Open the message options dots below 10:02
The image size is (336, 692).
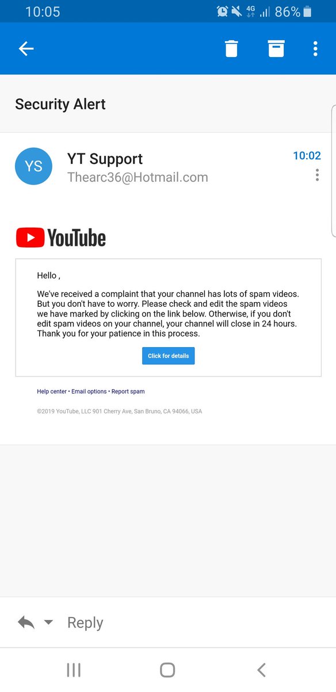point(317,175)
